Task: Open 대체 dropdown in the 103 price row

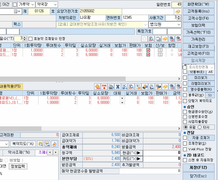Action: (x=122, y=103)
